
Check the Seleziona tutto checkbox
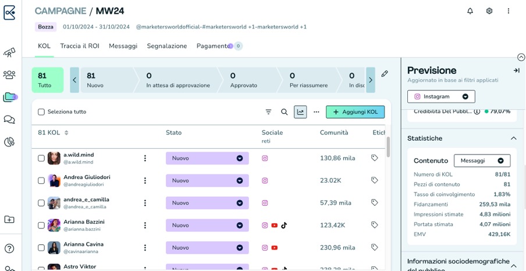click(41, 112)
